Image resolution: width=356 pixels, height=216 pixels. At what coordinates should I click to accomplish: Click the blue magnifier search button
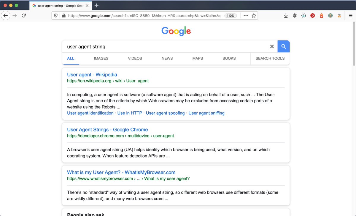[283, 46]
